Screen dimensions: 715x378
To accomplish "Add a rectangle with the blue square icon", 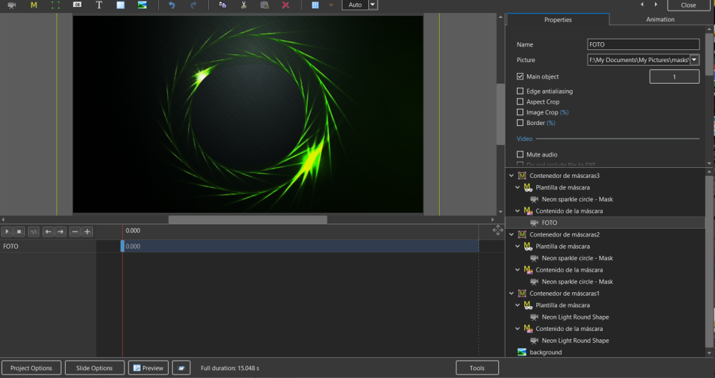I will (x=120, y=5).
